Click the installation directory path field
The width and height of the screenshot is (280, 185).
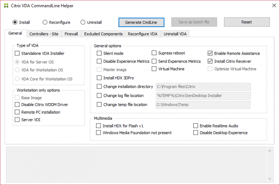pyautogui.click(x=203, y=87)
